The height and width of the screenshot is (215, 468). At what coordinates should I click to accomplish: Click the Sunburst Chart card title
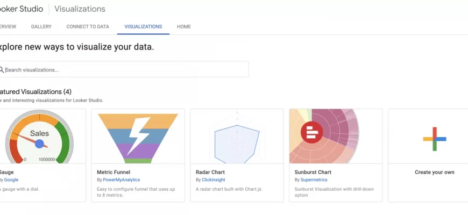point(313,172)
